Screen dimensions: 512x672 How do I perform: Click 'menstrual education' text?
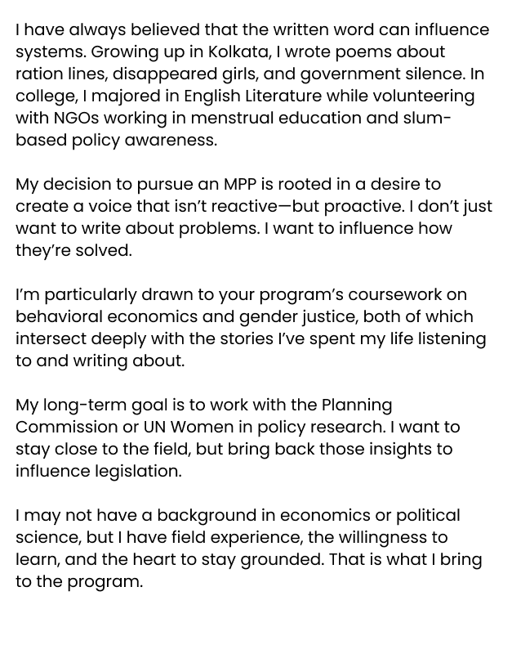point(276,119)
